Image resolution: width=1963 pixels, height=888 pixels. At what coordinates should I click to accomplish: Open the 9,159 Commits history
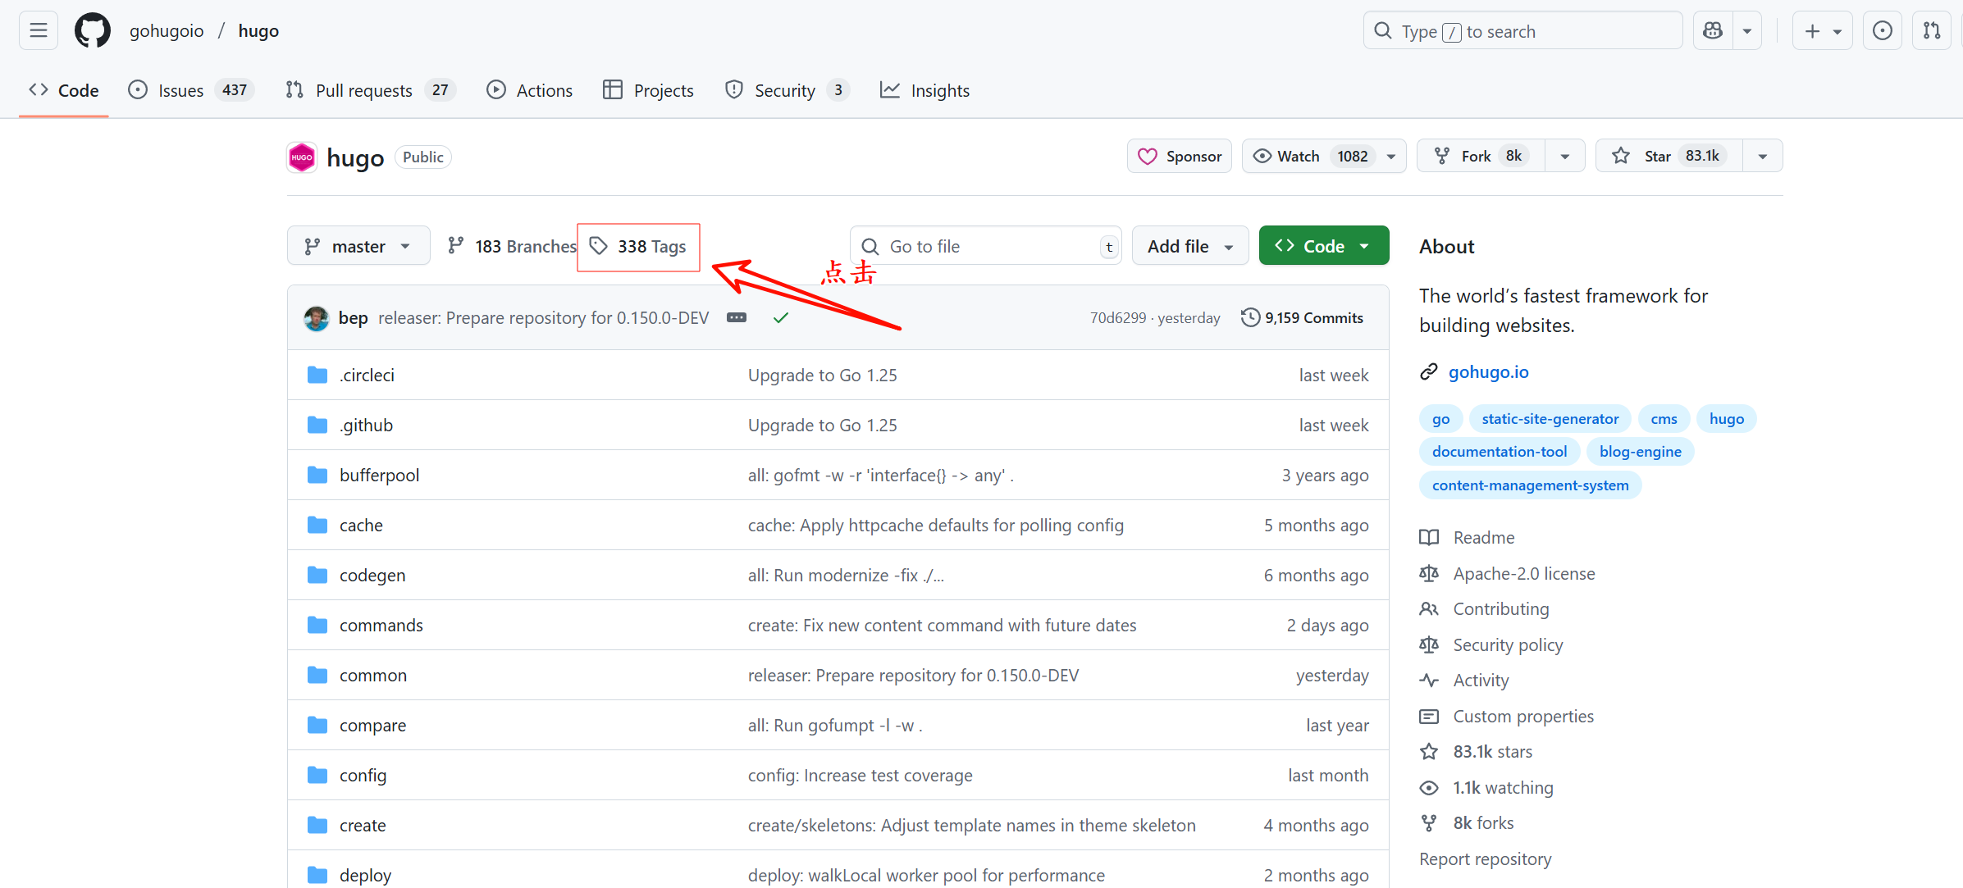[x=1303, y=318]
